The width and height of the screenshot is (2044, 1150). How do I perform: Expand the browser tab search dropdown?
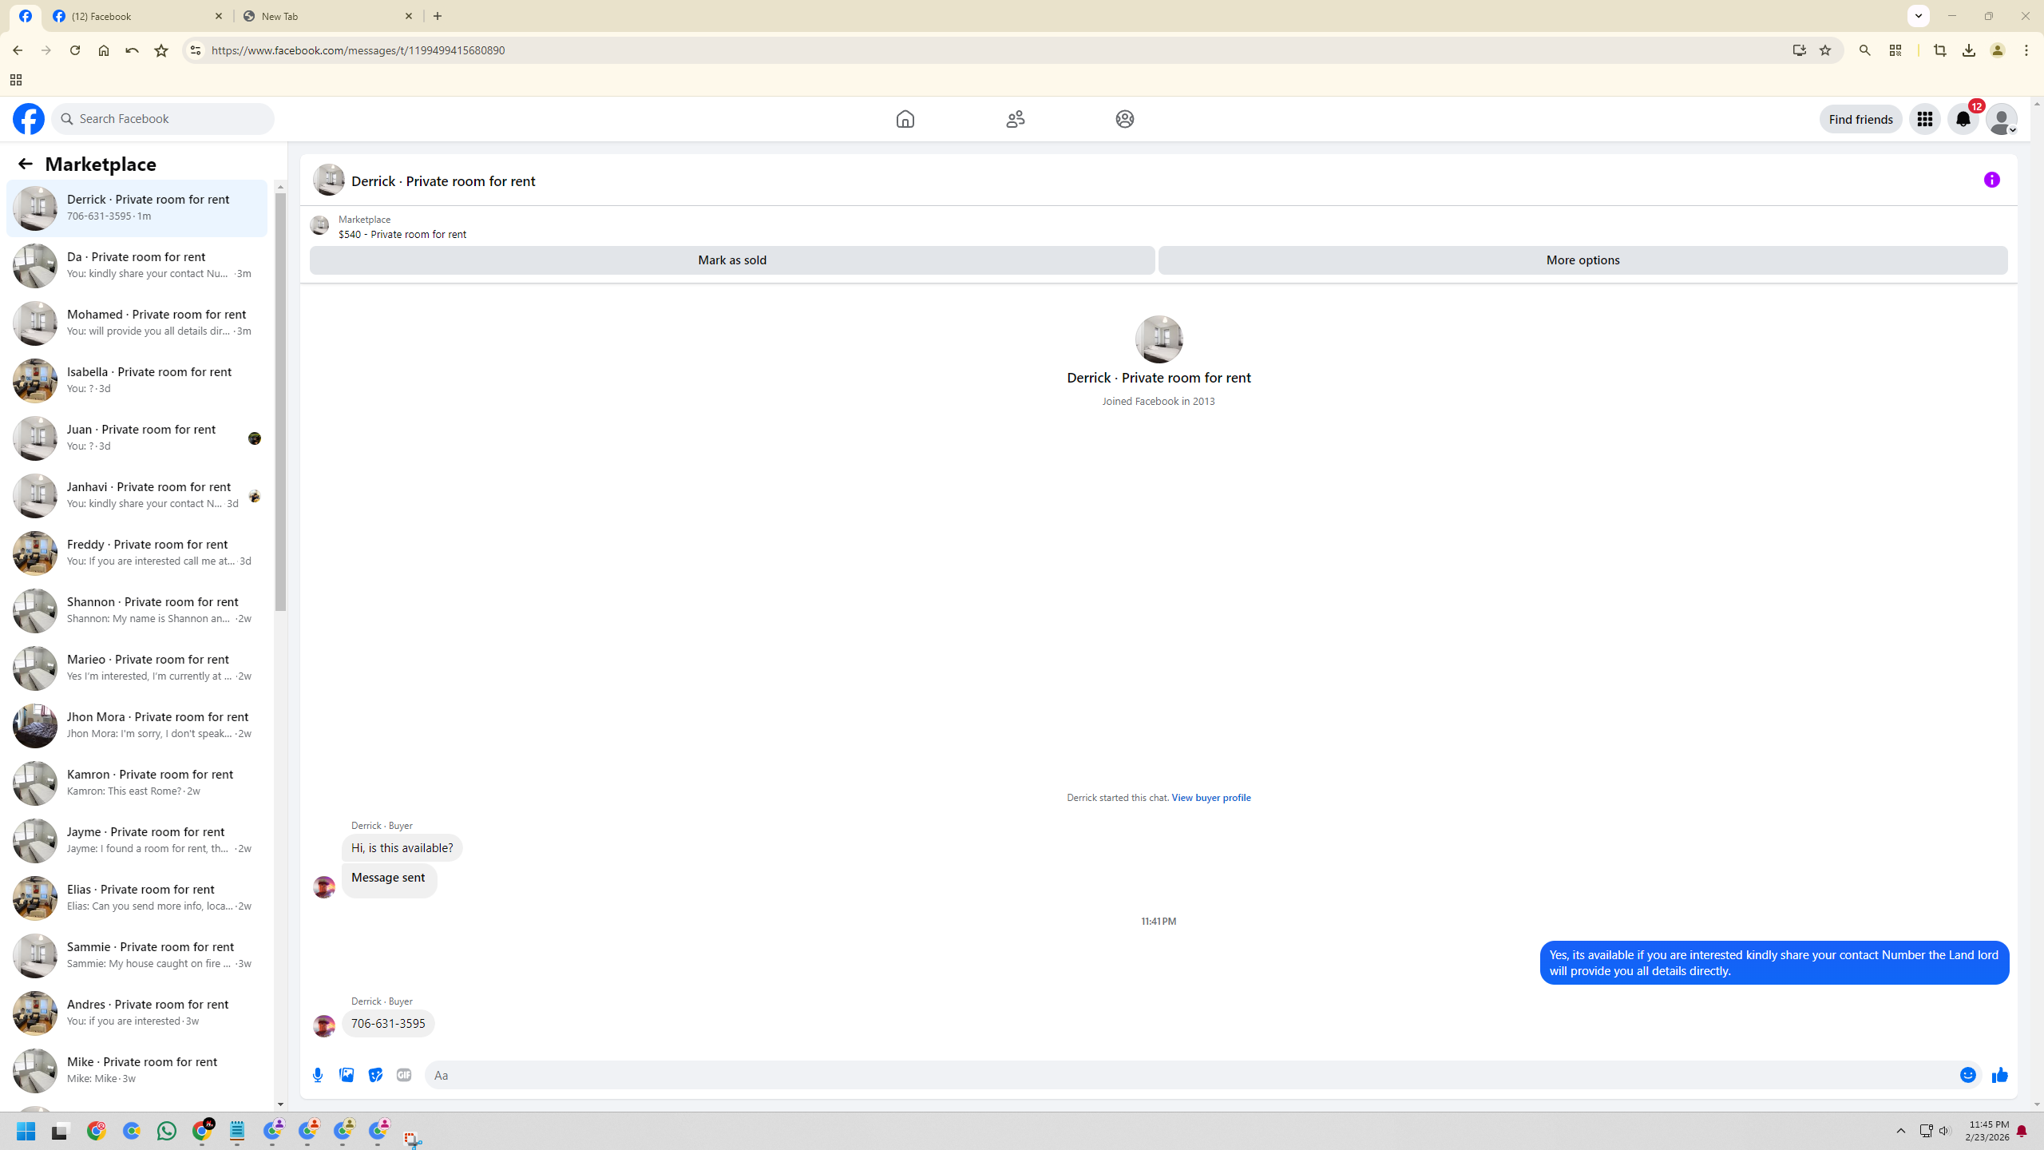coord(1918,16)
